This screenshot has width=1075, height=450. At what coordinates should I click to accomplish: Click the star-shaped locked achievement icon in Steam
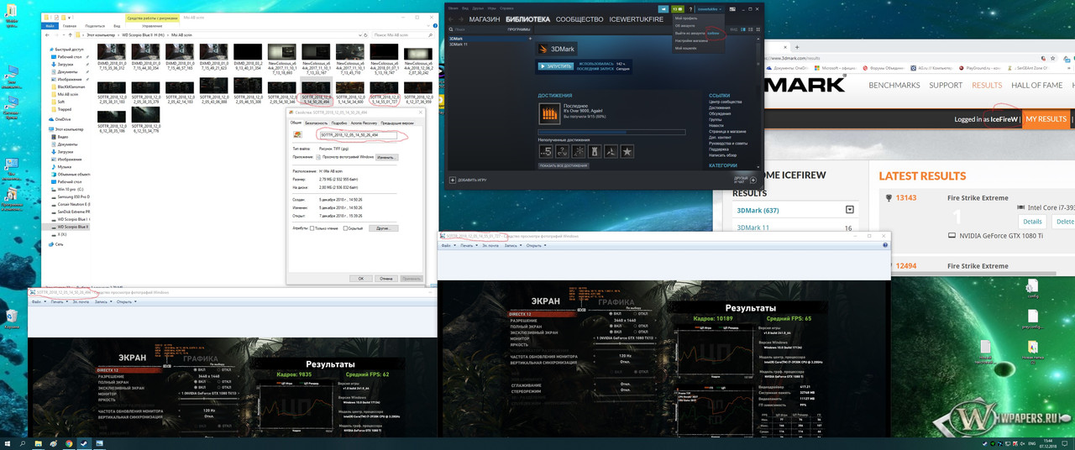click(627, 151)
